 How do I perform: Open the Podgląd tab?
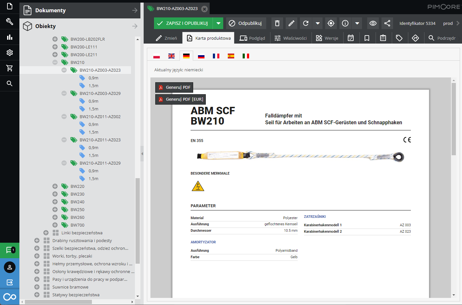[252, 38]
